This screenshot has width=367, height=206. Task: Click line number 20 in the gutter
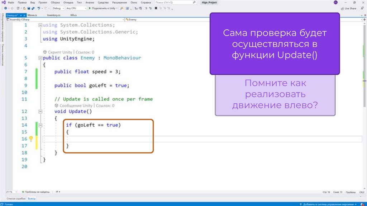(24, 167)
